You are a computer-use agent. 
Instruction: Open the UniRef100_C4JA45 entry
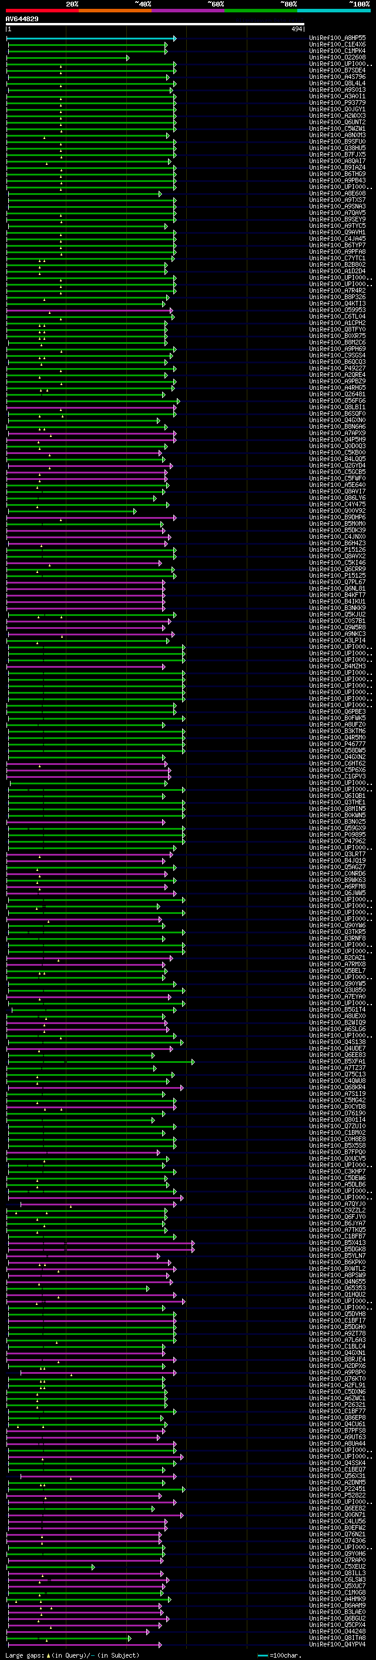pos(337,239)
